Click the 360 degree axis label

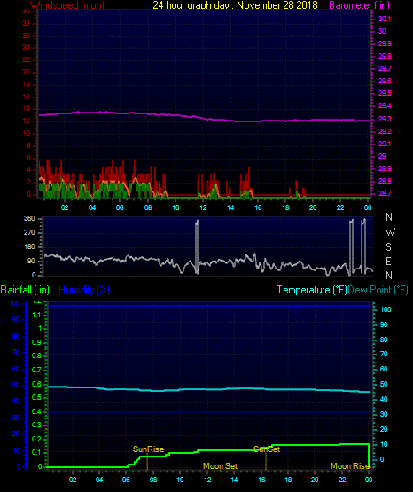[x=29, y=219]
